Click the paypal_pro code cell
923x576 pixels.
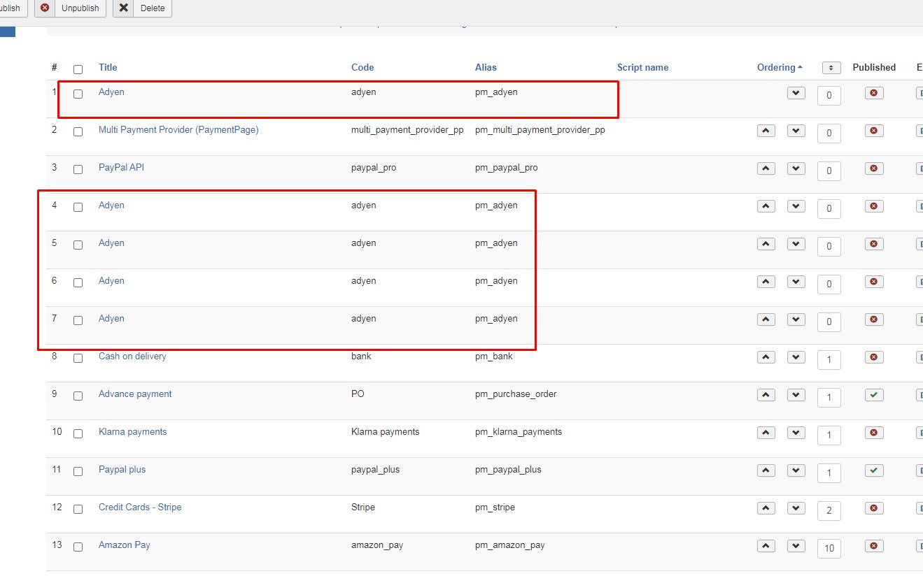pyautogui.click(x=374, y=168)
